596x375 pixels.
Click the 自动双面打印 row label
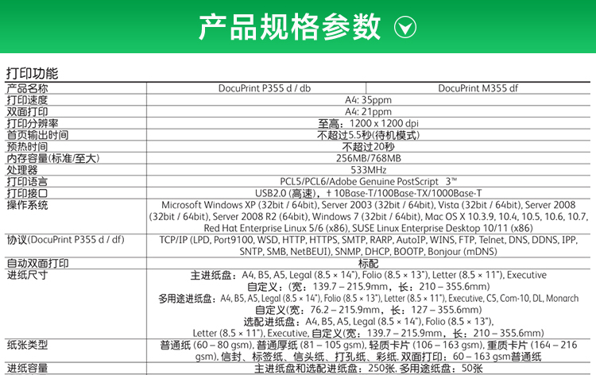[x=37, y=263]
